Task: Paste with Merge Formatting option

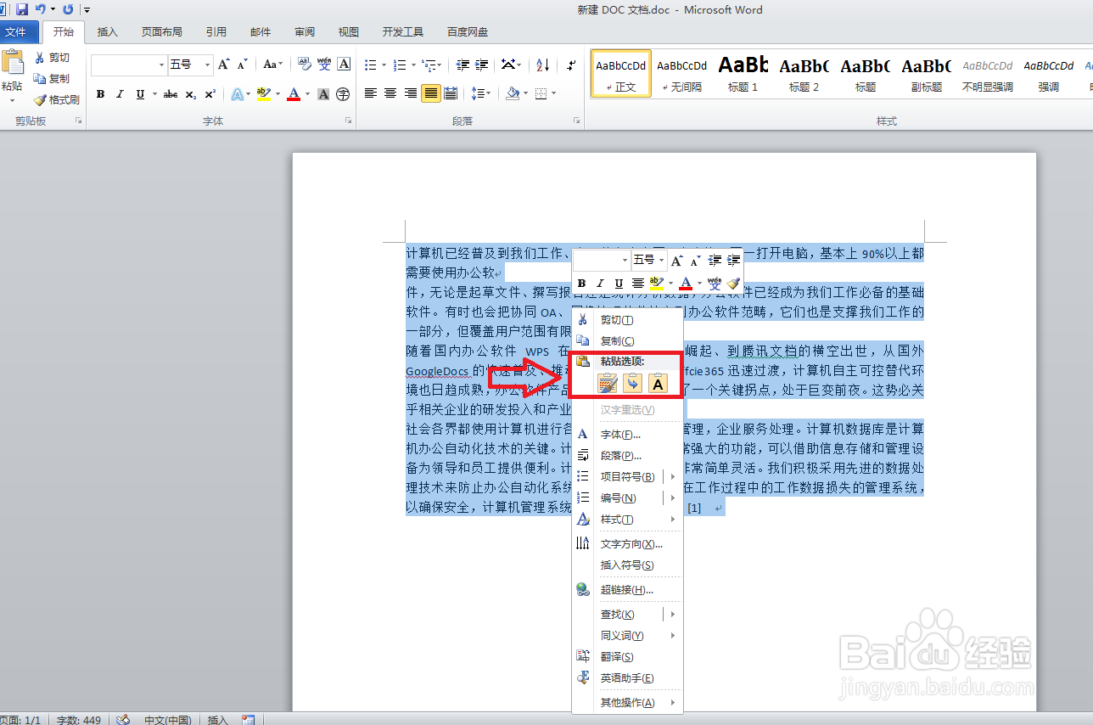Action: [632, 384]
